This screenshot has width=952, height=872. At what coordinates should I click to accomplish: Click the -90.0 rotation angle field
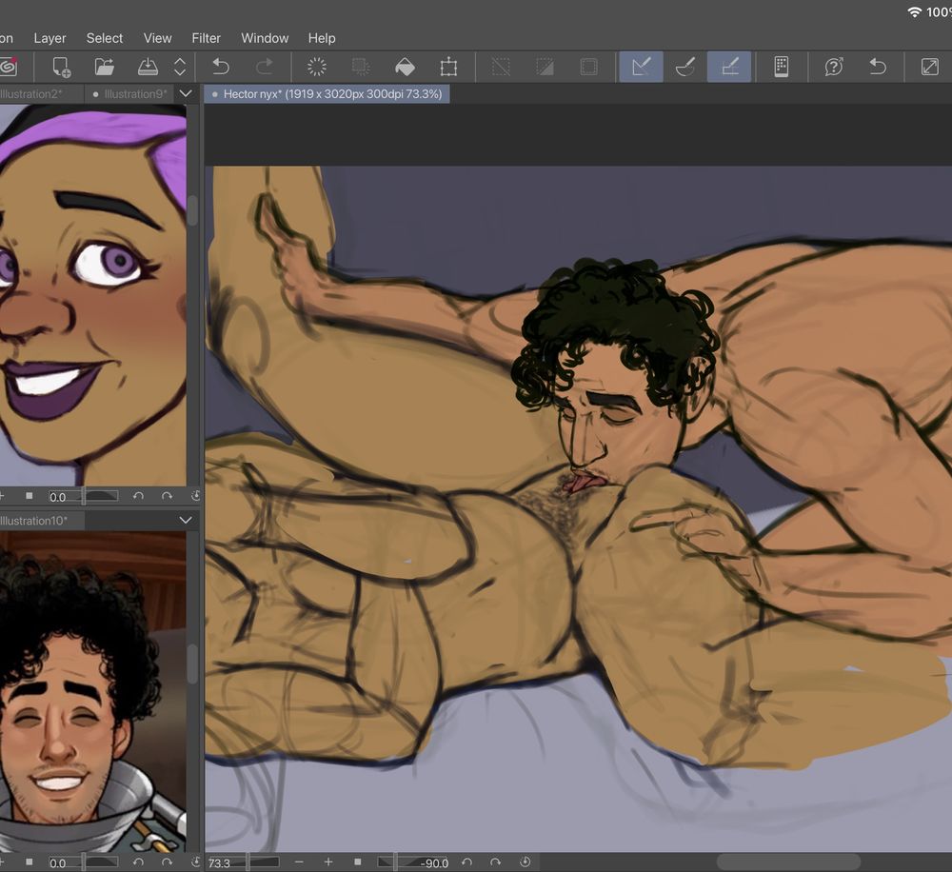(x=434, y=862)
